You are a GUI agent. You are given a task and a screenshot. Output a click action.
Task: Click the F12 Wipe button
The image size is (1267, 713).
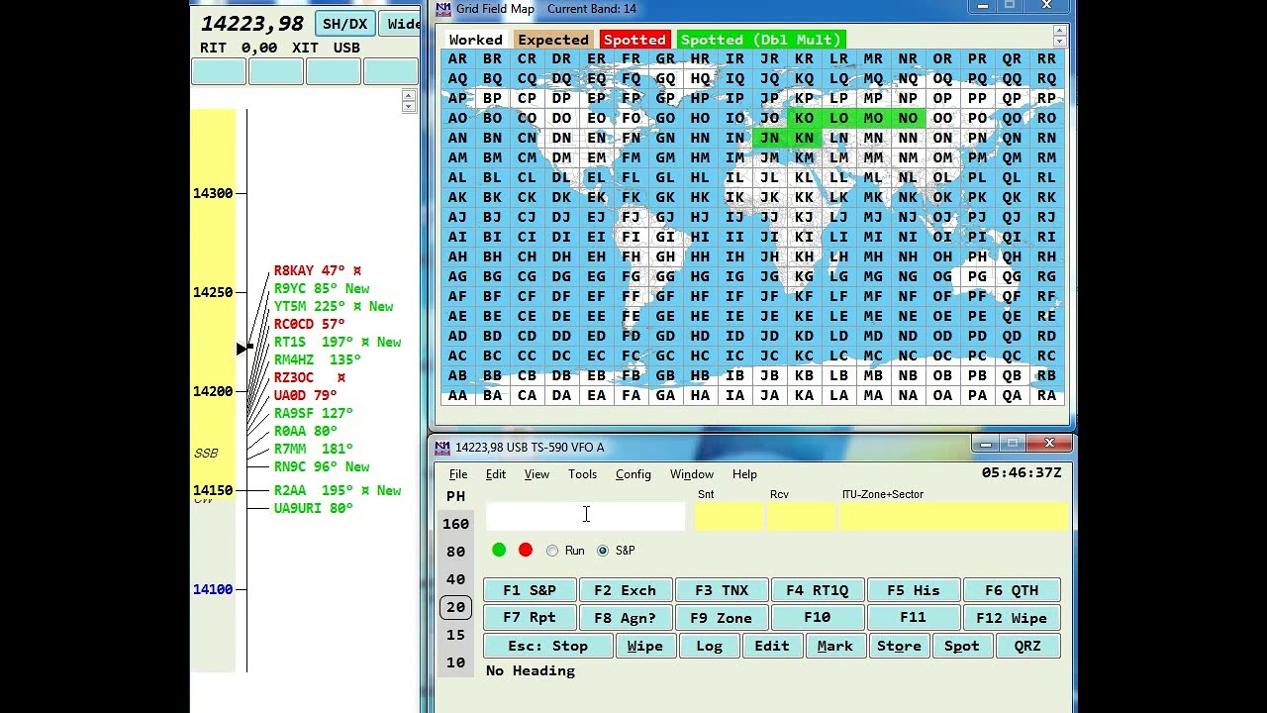pos(1012,618)
